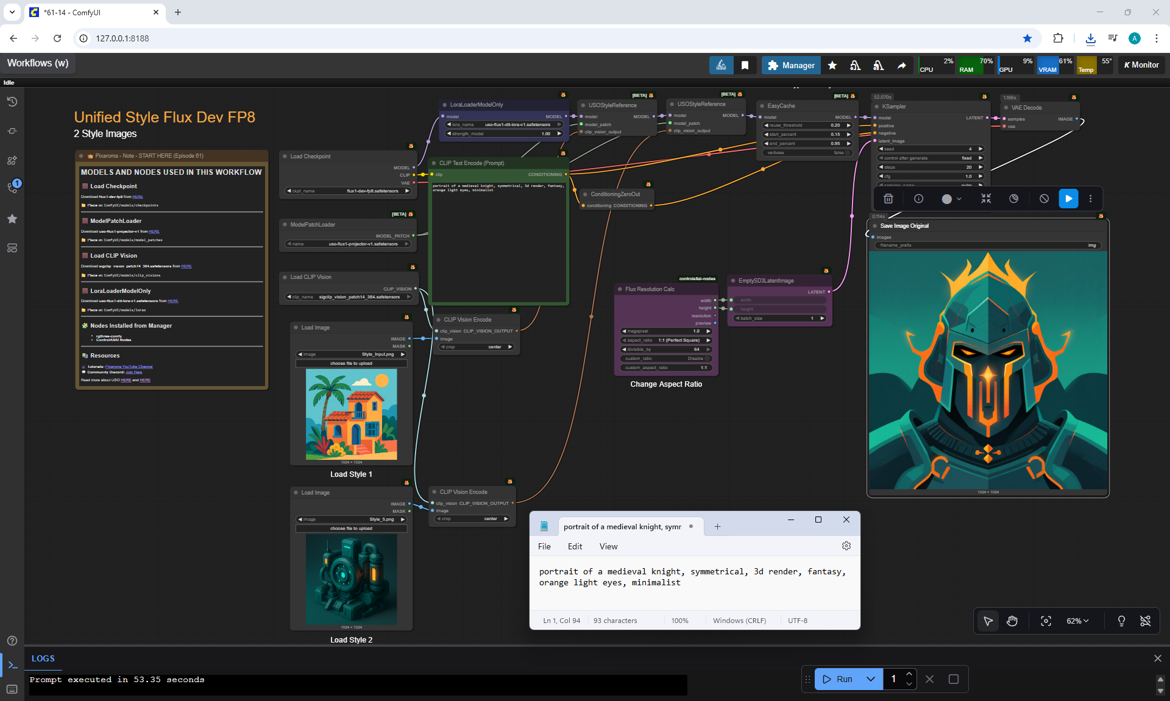This screenshot has height=701, width=1170.
Task: Click the Manager button
Action: pos(791,65)
